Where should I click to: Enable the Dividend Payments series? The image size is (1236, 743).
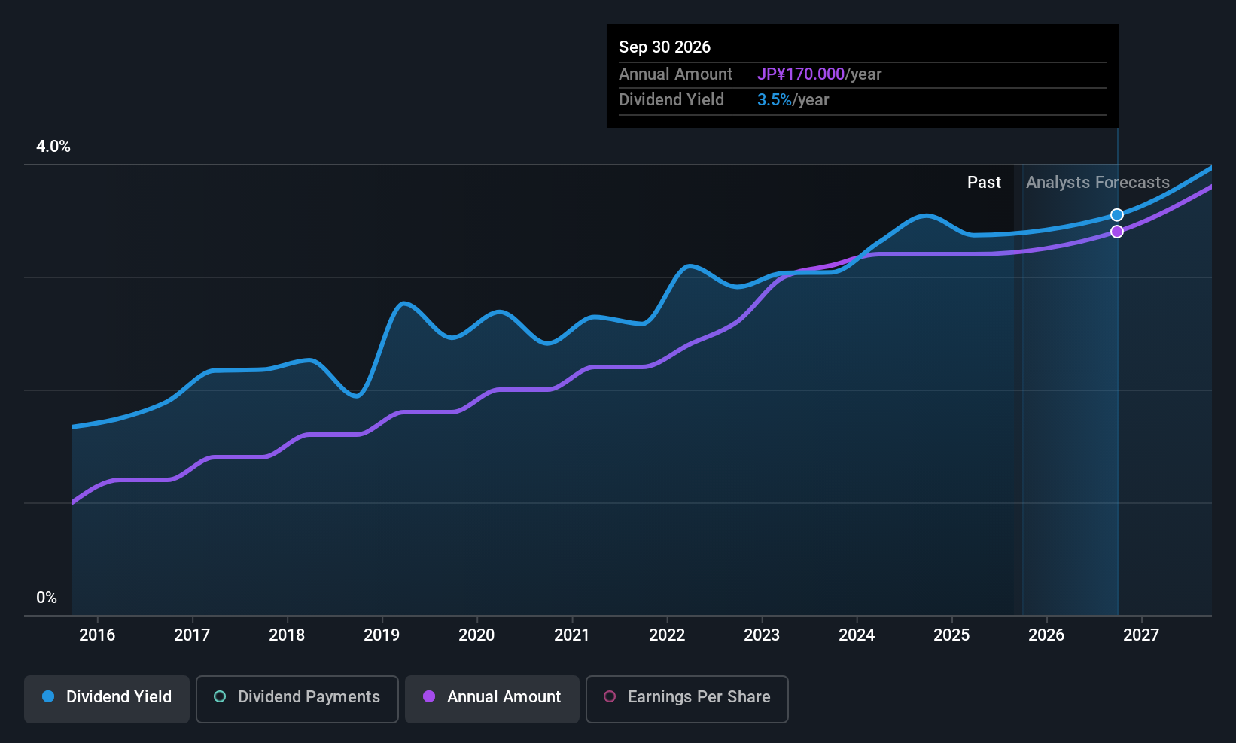(297, 697)
